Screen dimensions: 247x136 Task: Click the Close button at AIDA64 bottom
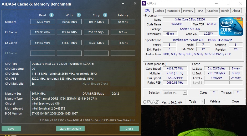129,129
